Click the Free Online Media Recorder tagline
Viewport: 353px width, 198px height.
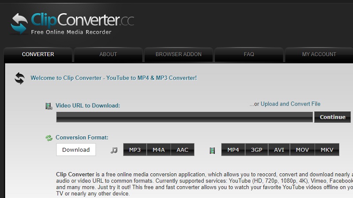tap(71, 32)
